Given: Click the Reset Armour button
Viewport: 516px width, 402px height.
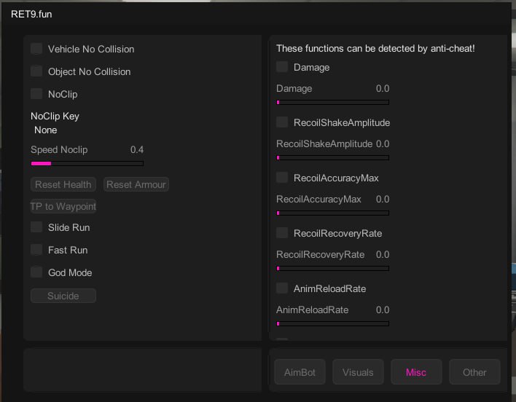Looking at the screenshot, I should 136,184.
